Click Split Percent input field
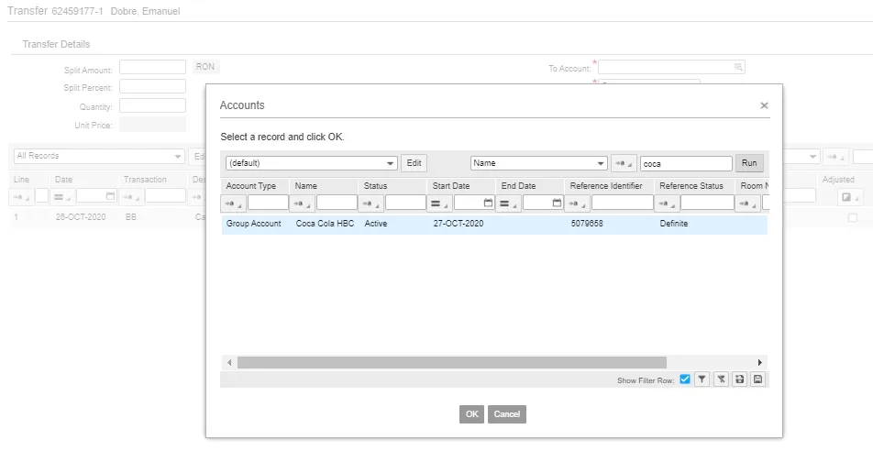This screenshot has height=451, width=873. [x=152, y=86]
